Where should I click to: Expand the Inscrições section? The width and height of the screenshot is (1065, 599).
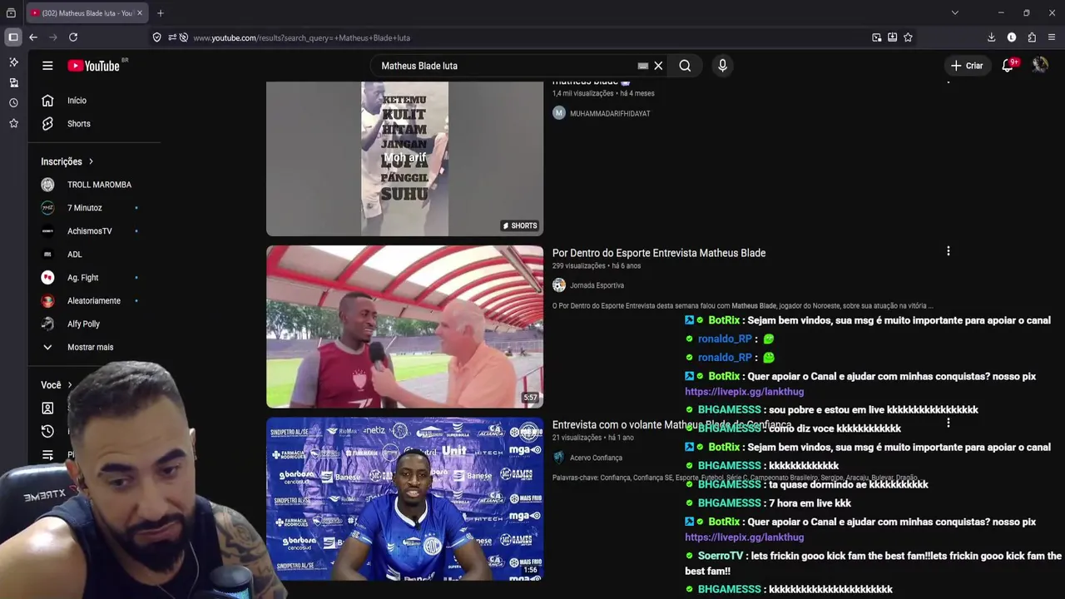pos(67,161)
